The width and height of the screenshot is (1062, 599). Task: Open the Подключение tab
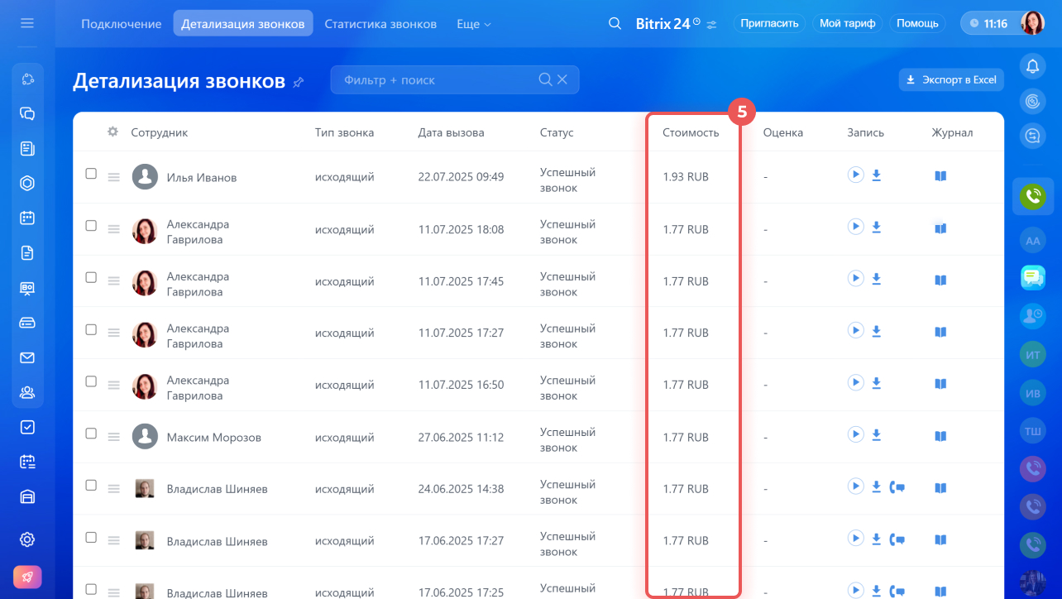coord(122,24)
